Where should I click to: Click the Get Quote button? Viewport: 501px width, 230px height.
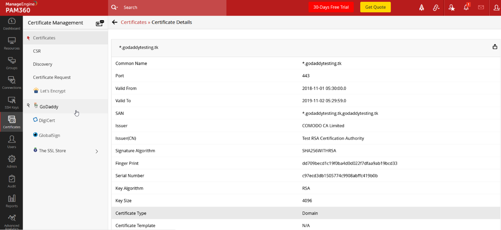click(x=375, y=7)
